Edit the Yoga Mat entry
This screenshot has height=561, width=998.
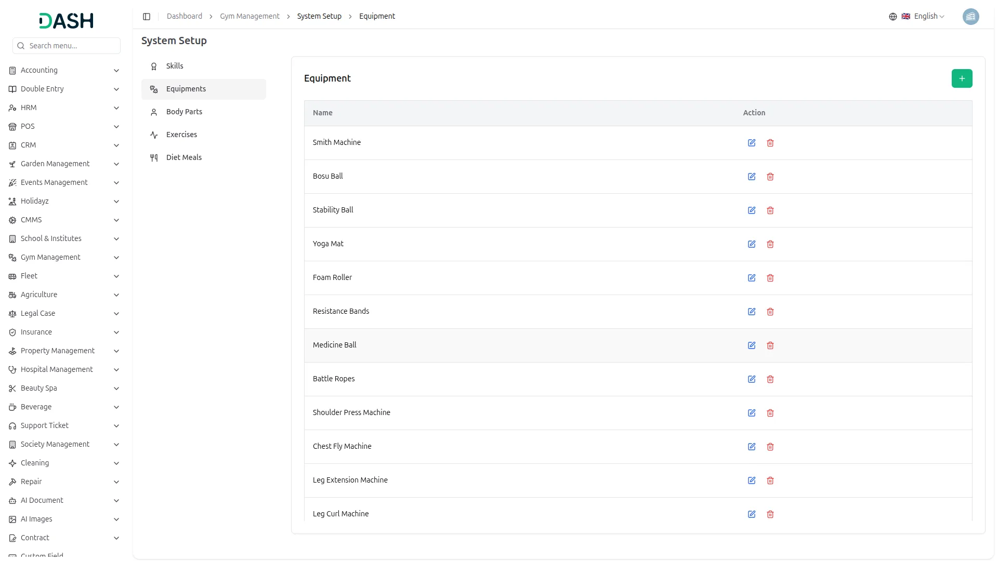pyautogui.click(x=751, y=244)
